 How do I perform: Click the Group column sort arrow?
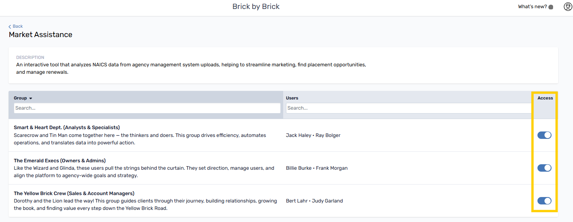[x=31, y=98]
